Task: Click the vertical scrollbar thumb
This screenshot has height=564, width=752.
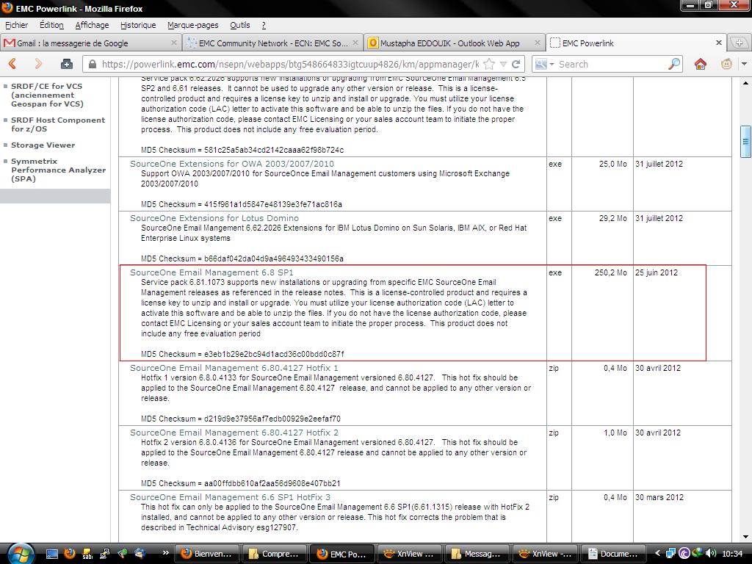Action: 745,142
